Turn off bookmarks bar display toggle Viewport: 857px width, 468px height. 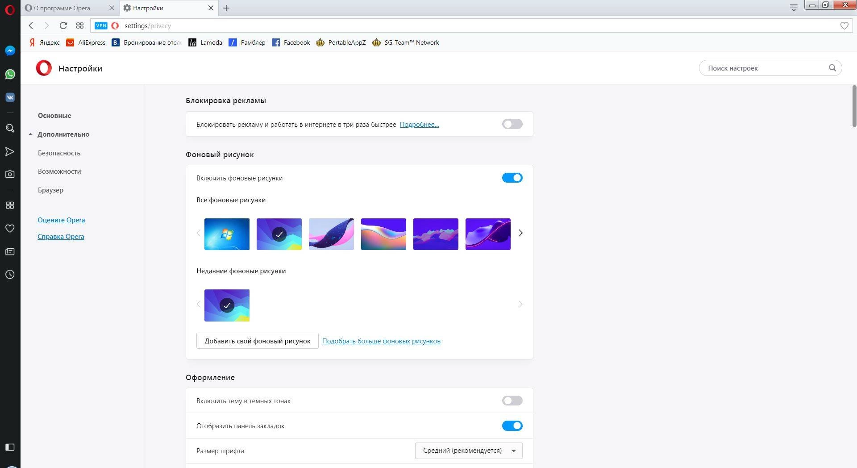click(x=512, y=426)
